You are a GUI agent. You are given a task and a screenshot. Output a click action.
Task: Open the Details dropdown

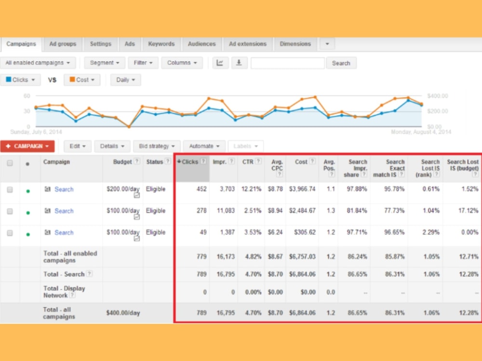tap(112, 146)
